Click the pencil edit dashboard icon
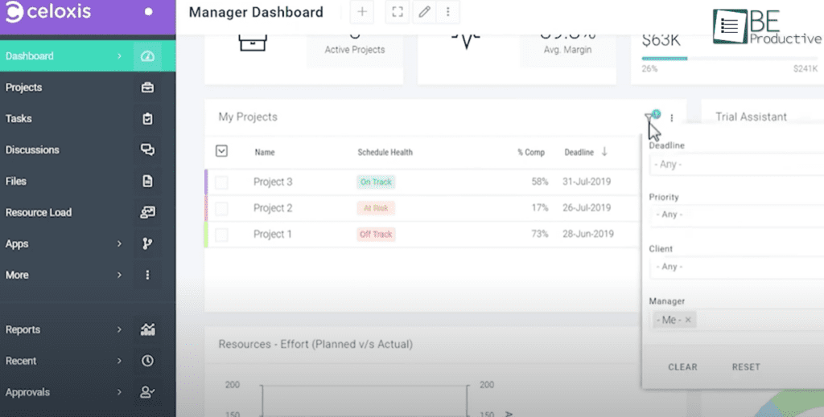 click(424, 12)
